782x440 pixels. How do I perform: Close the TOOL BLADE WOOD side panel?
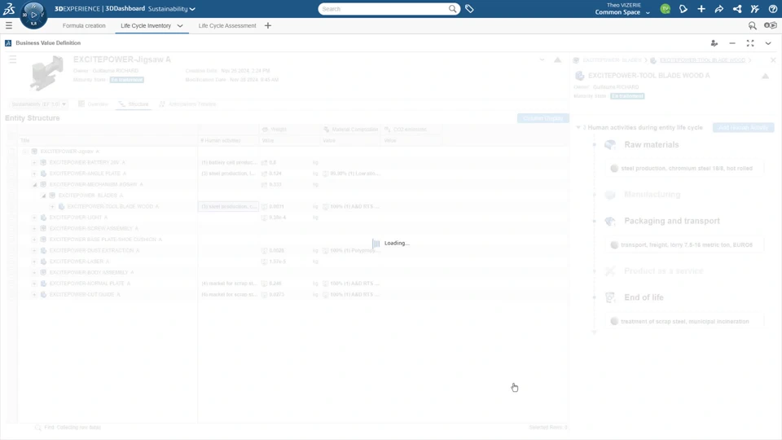773,59
